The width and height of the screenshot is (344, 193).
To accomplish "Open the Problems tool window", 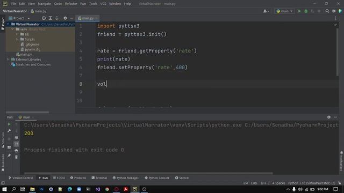I will 78,178.
